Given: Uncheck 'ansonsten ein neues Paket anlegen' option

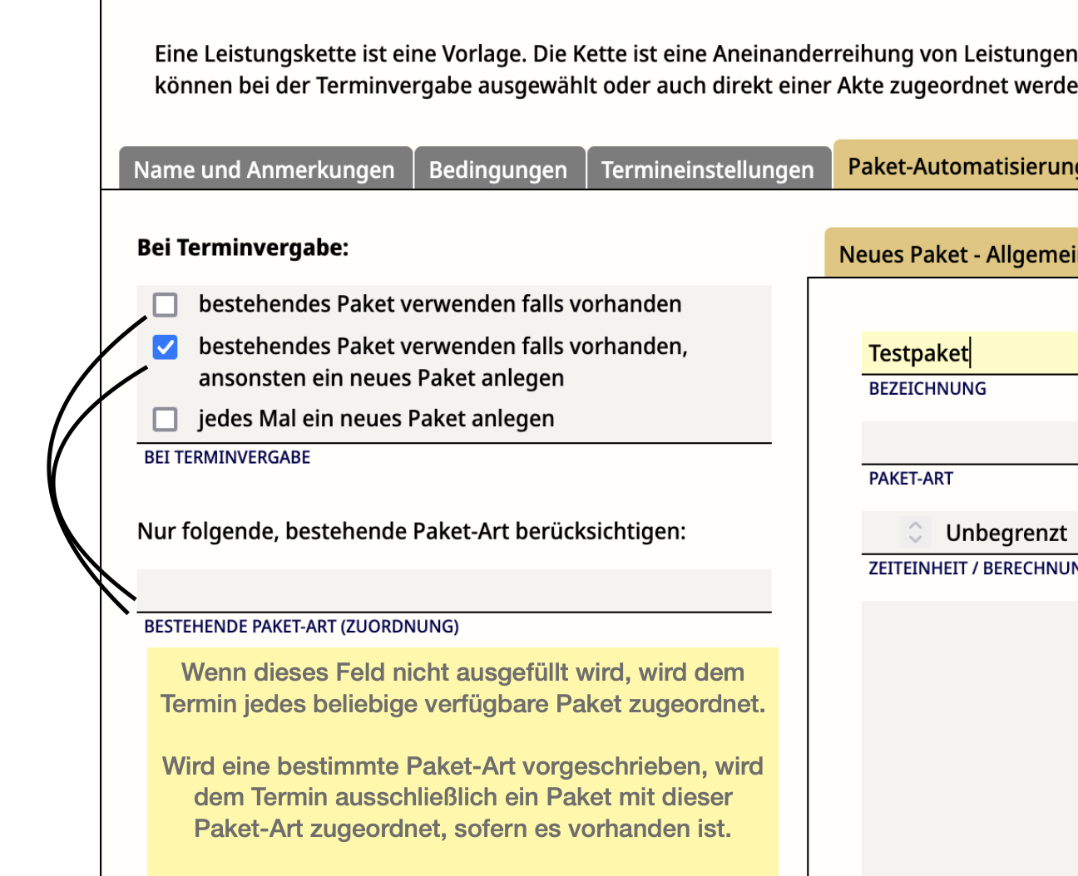Looking at the screenshot, I should [166, 347].
